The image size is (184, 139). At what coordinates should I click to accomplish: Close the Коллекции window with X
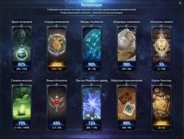180,3
